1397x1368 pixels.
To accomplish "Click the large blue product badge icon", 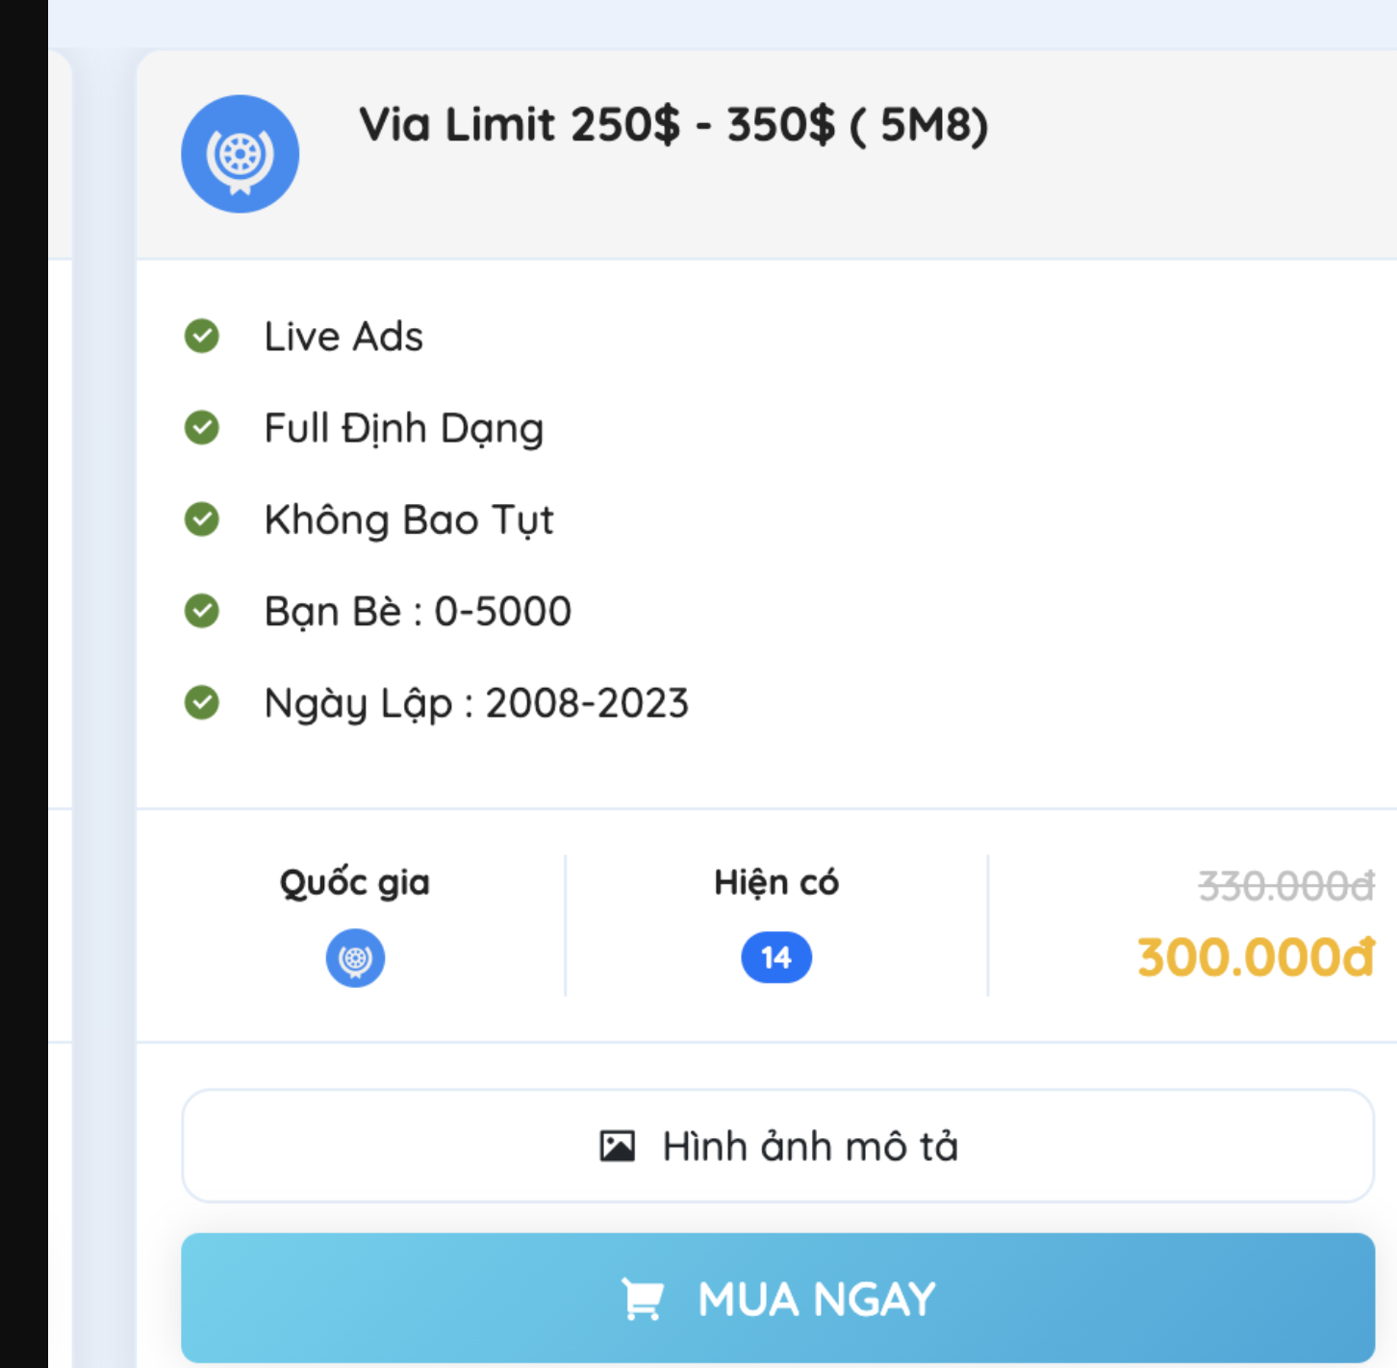I will point(240,154).
